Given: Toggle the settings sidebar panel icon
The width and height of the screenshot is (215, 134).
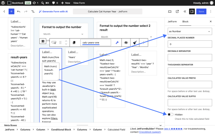Looking at the screenshot, I should (192, 11).
